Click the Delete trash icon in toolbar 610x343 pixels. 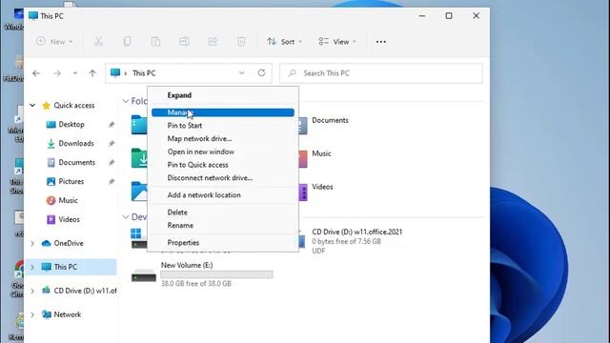click(241, 41)
